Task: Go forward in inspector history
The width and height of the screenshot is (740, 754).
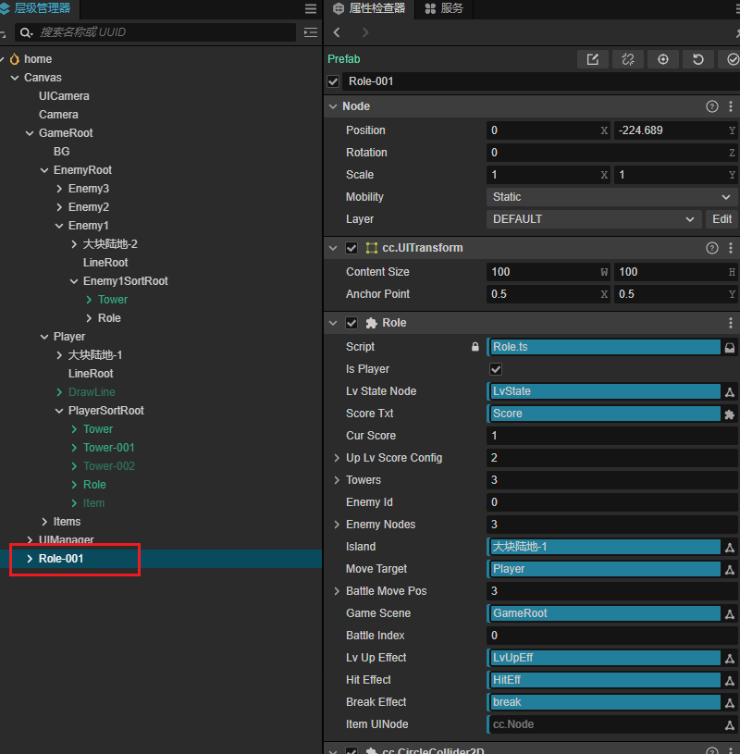Action: [x=365, y=32]
